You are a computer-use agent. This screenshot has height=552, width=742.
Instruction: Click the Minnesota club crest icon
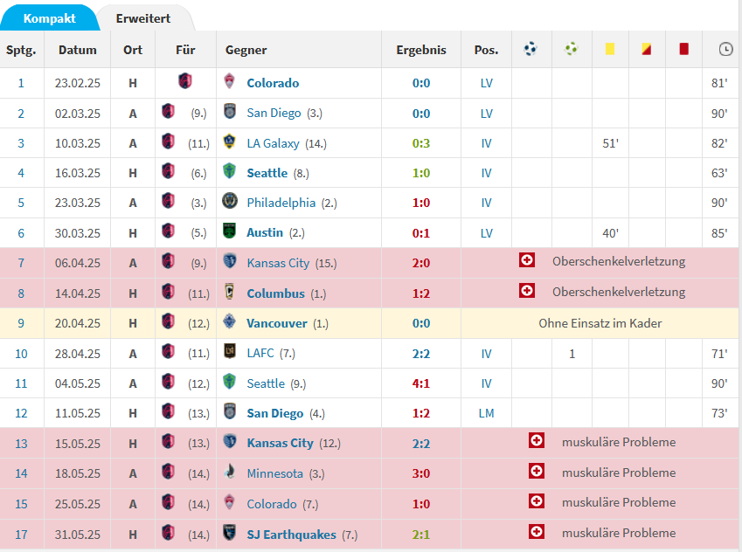point(230,472)
